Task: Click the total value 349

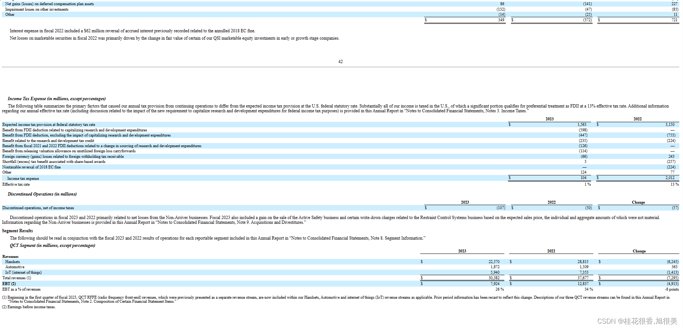Action: (x=501, y=20)
